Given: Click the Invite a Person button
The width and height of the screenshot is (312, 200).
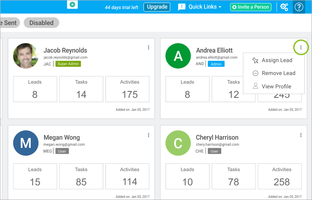Looking at the screenshot, I should point(251,7).
